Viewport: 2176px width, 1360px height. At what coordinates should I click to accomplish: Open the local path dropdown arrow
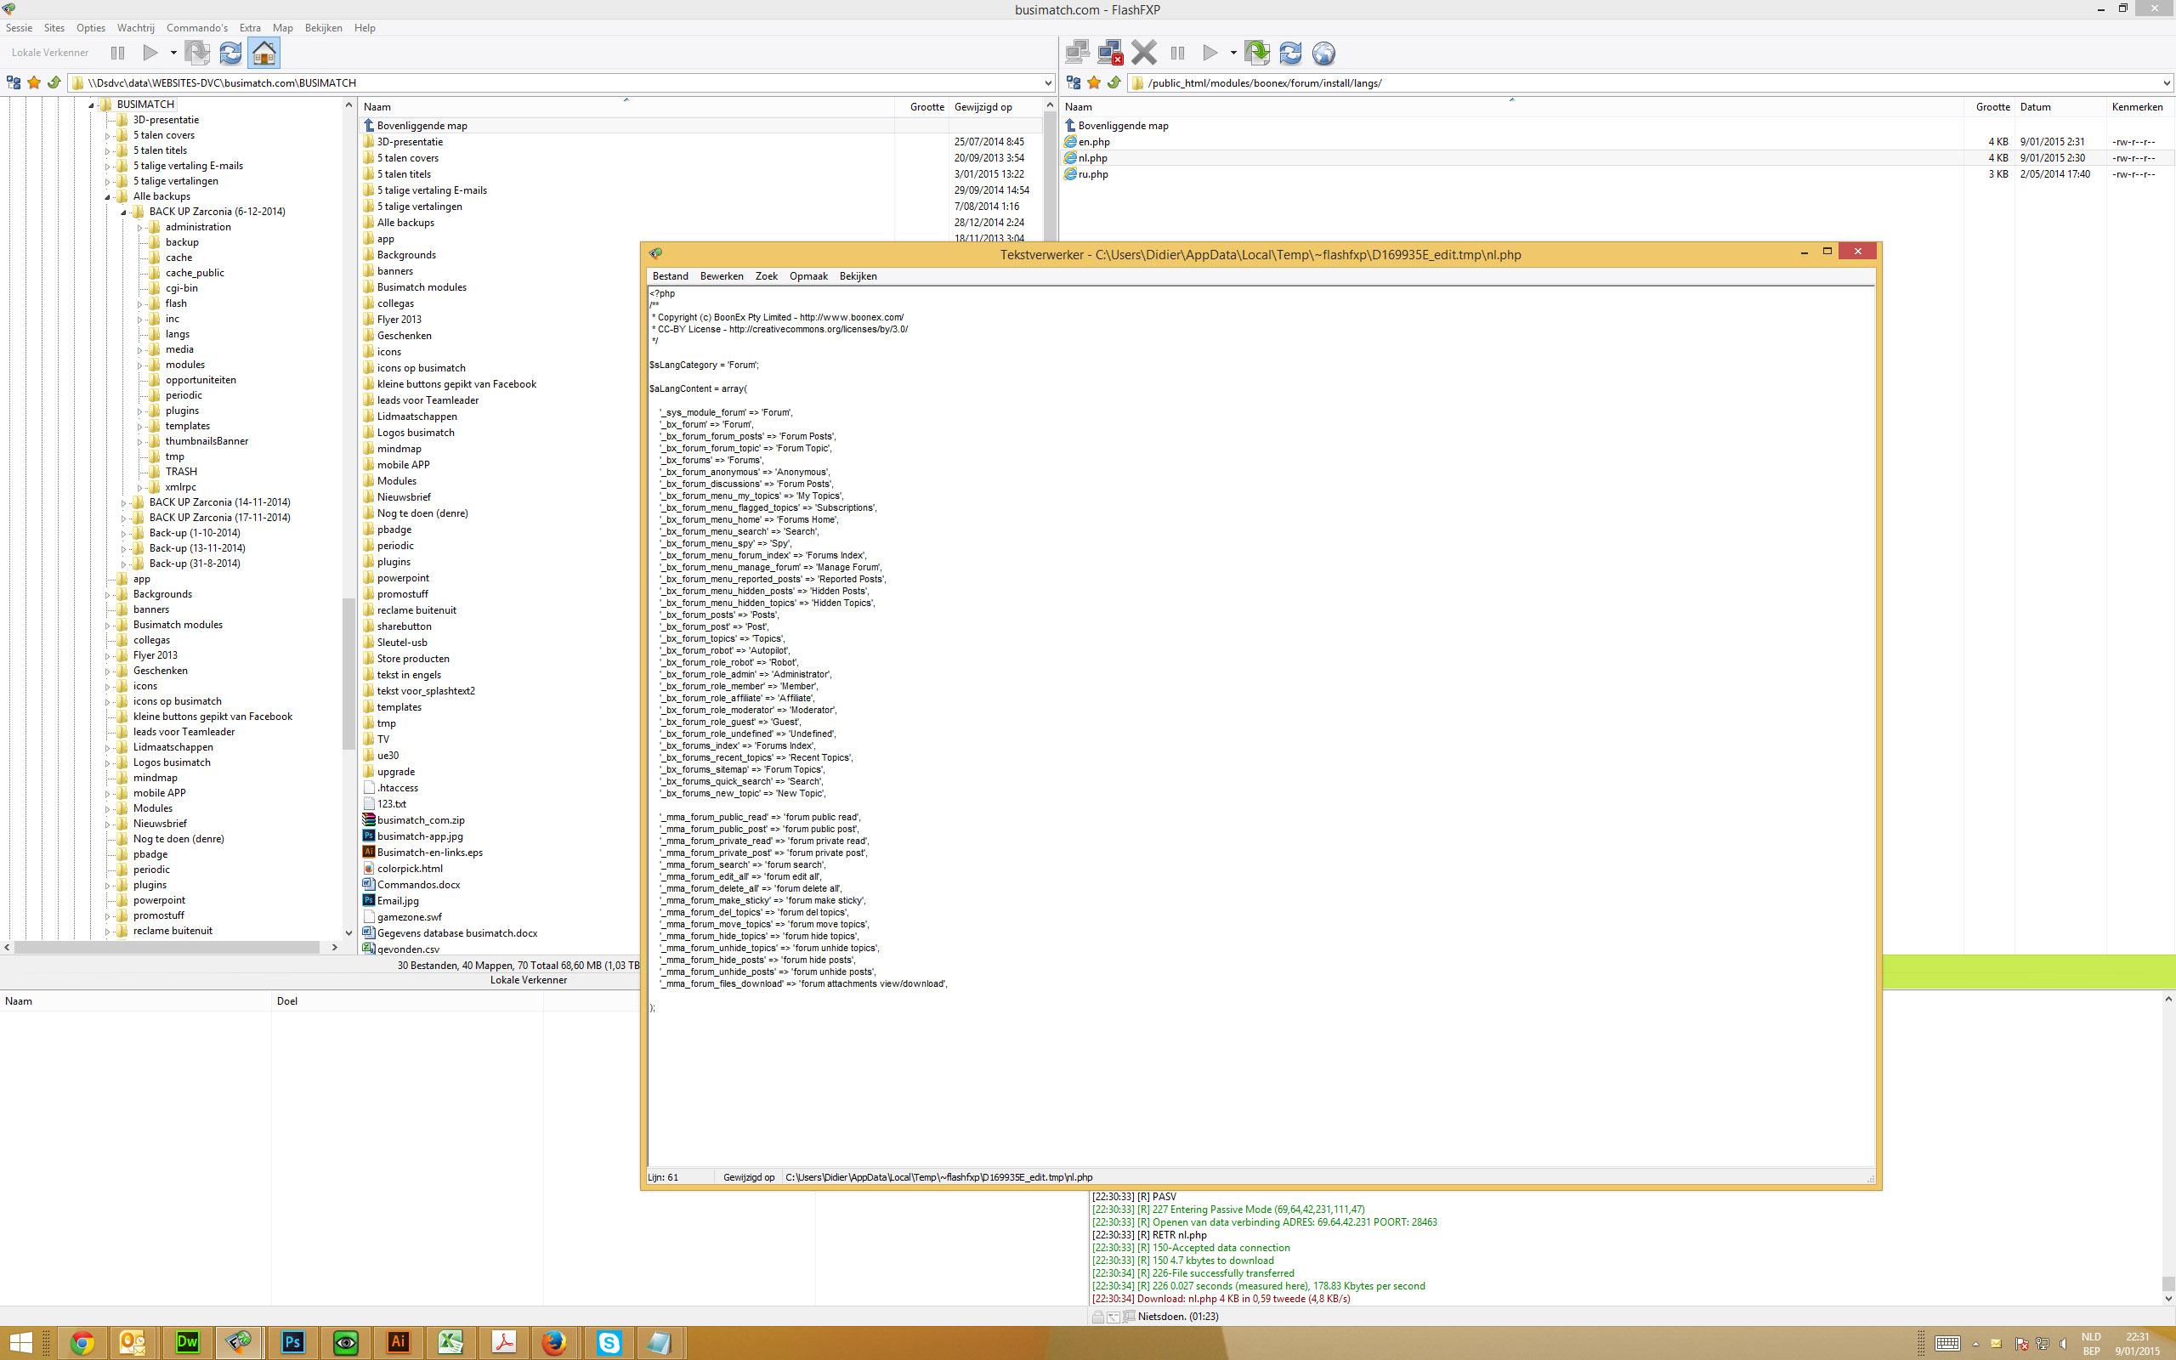coord(1047,82)
